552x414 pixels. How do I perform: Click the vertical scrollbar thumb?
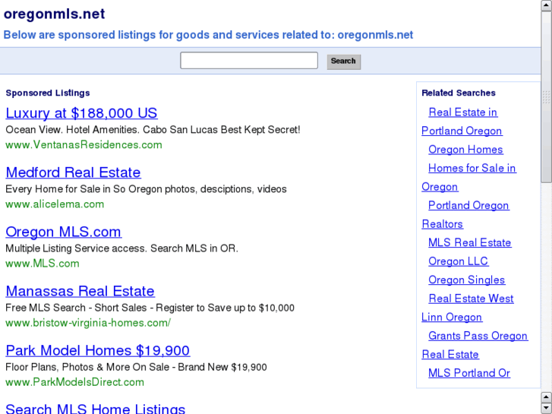[x=547, y=96]
